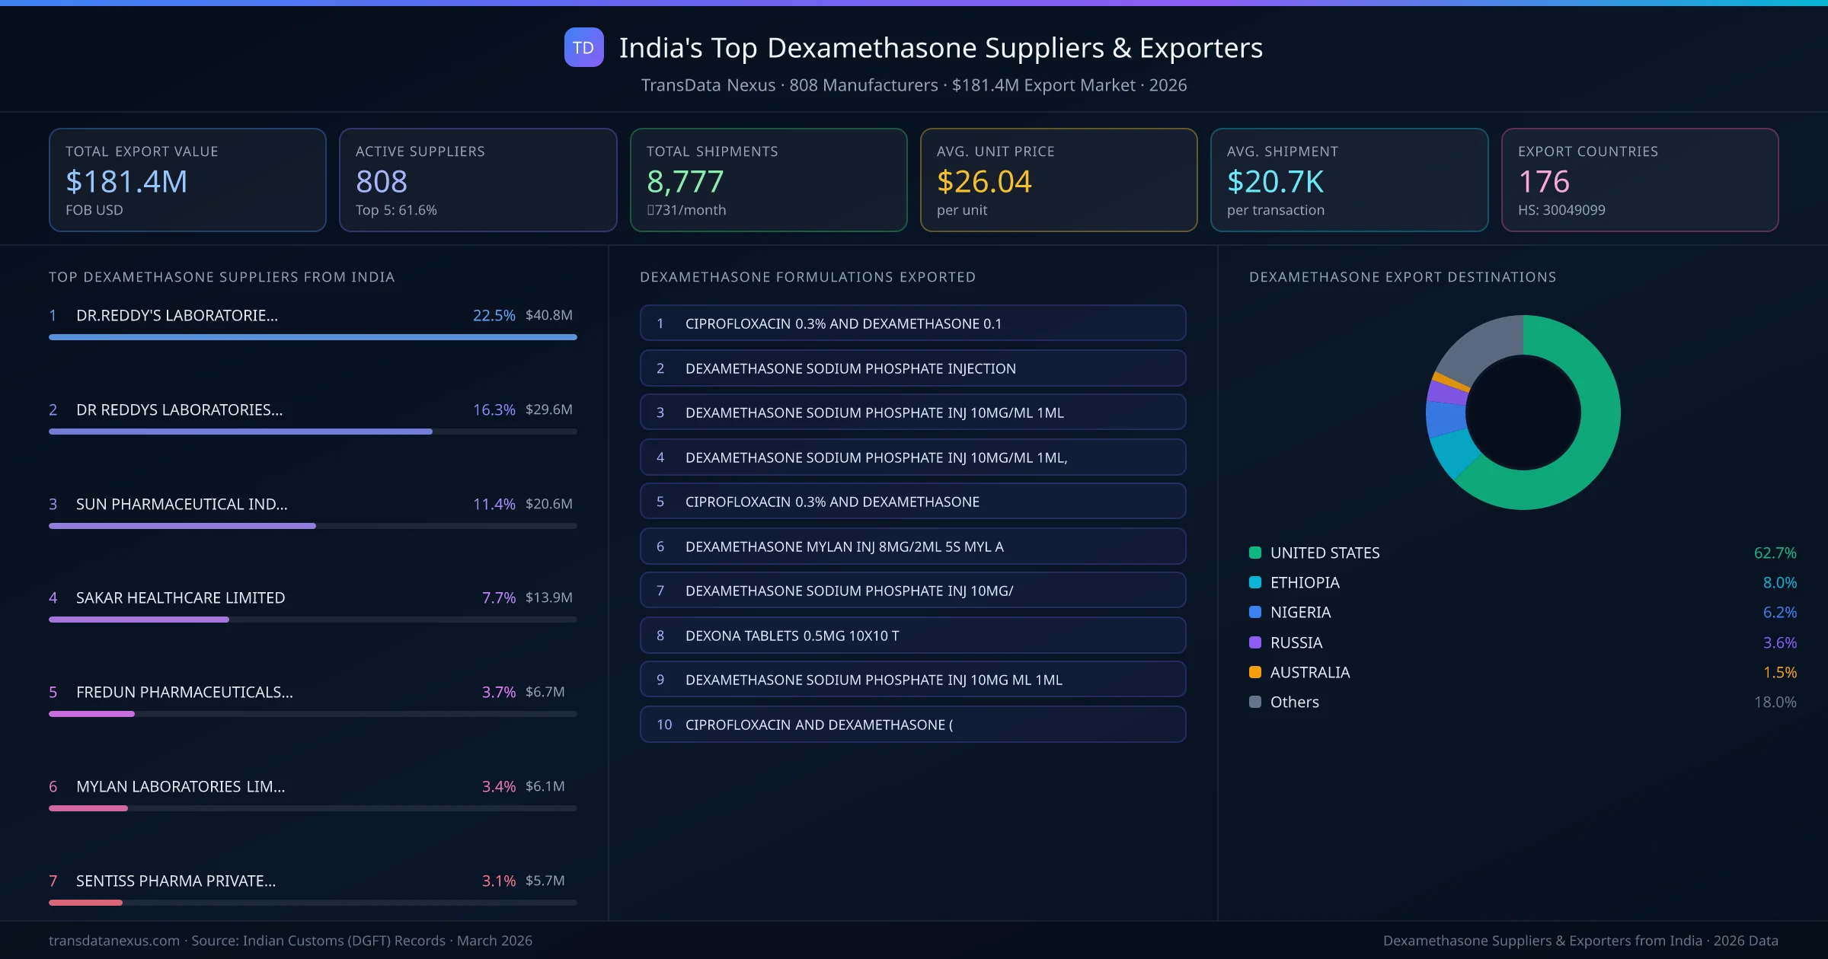The image size is (1828, 959).
Task: Select the AUSTRALIA legend marker
Action: [1254, 672]
